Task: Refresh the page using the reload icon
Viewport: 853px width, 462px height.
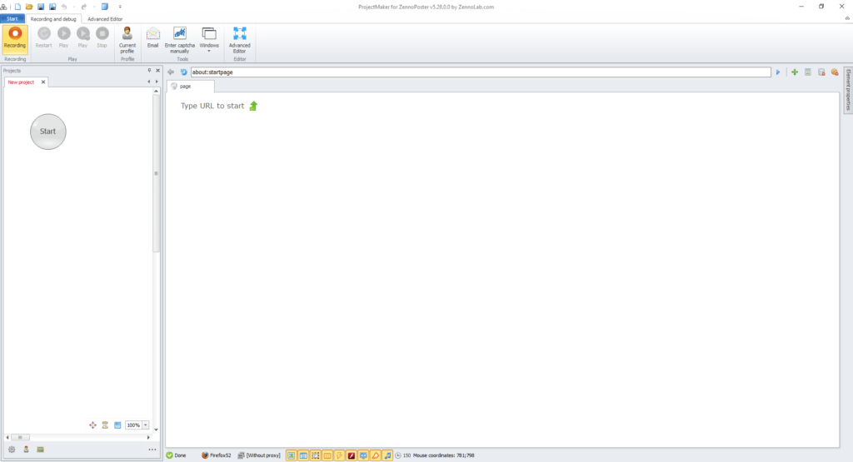Action: coord(184,72)
